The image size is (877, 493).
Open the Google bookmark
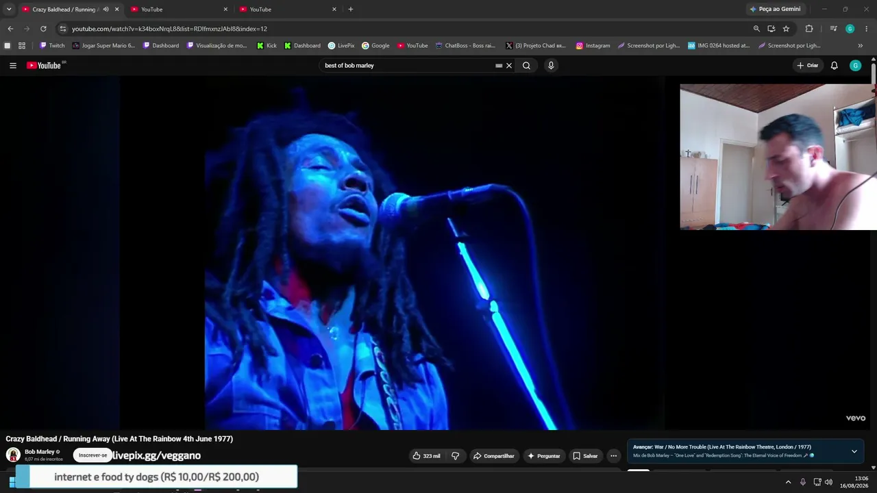[375, 46]
